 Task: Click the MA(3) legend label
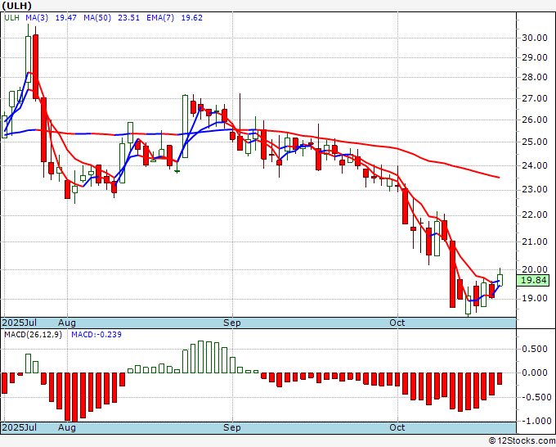point(37,18)
